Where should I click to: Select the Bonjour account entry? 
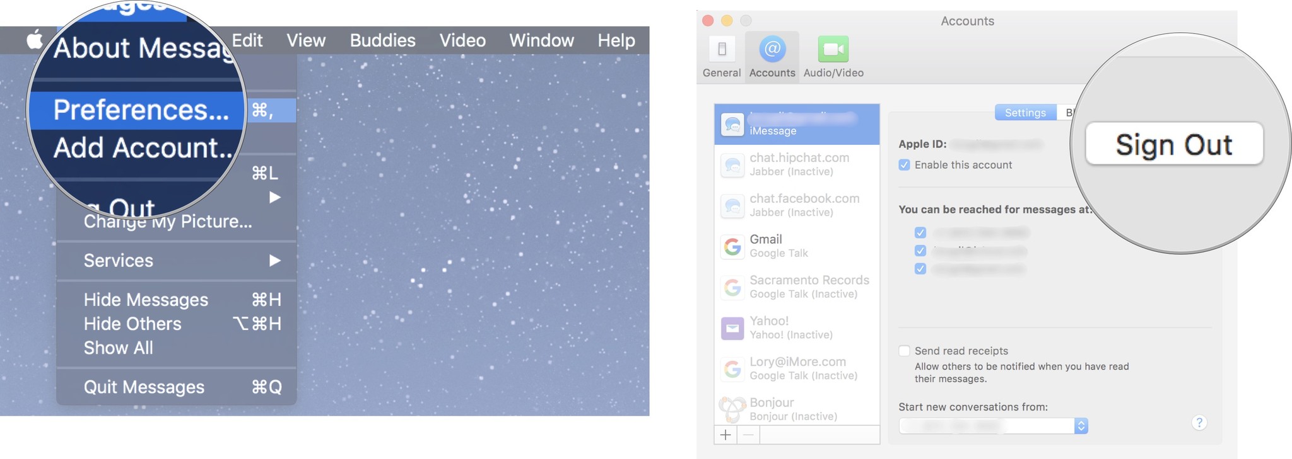[x=797, y=409]
